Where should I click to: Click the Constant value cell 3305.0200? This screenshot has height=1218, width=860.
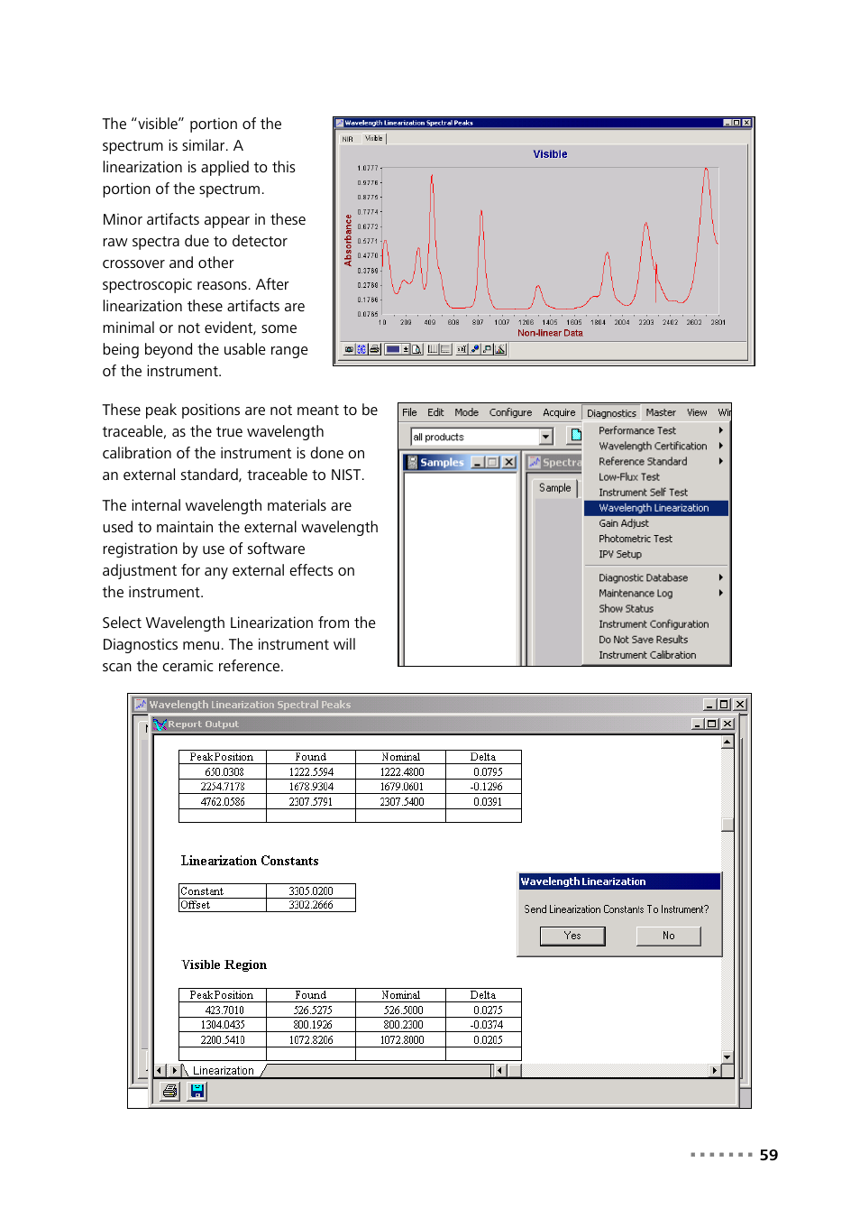click(x=311, y=890)
